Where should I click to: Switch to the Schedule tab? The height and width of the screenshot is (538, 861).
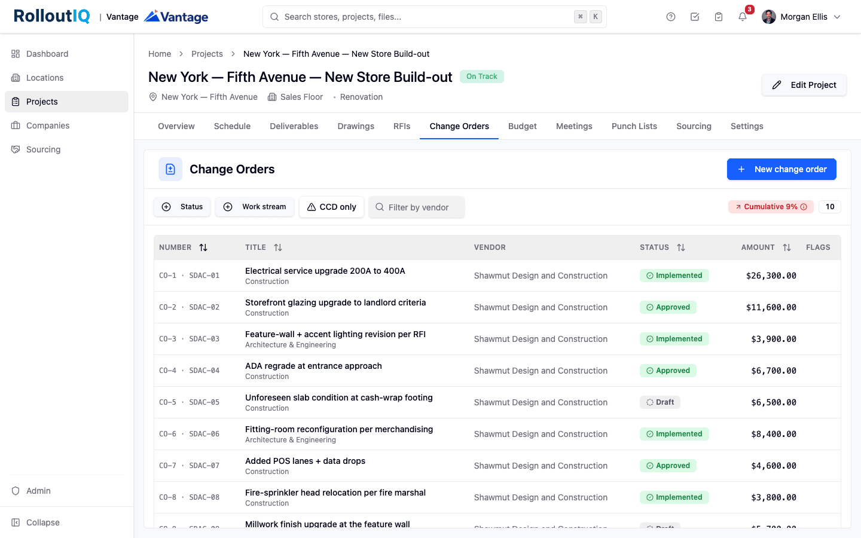point(232,126)
